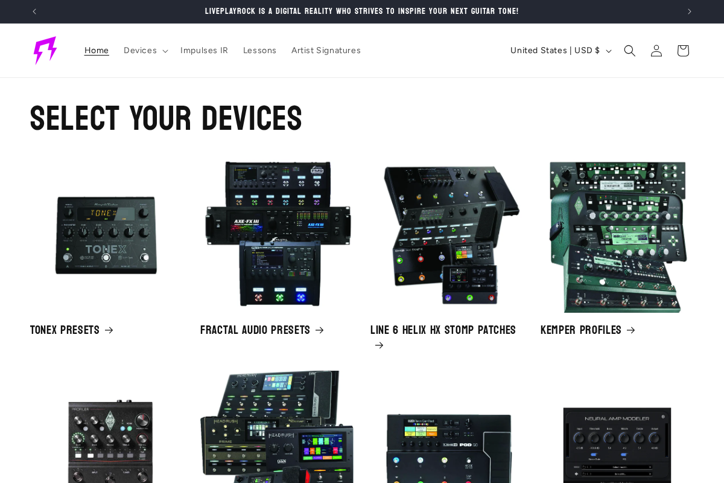Open the shopping cart
Image resolution: width=724 pixels, height=483 pixels.
(682, 51)
